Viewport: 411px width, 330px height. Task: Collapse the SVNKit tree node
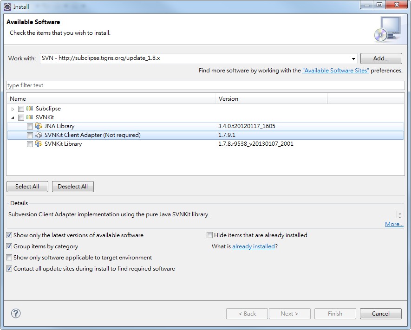tap(12, 117)
